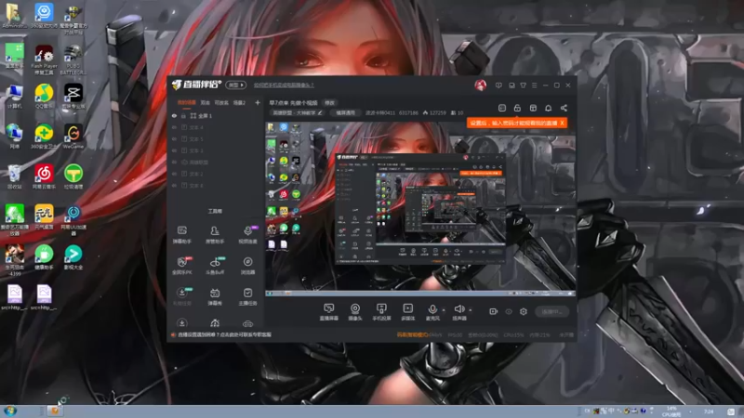Edit the 英雄联盟 category tag pencil
744x418 pixels.
click(320, 112)
